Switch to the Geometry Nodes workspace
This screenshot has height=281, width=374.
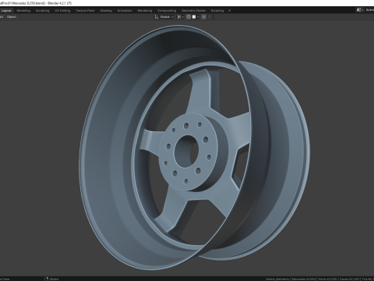pos(193,11)
